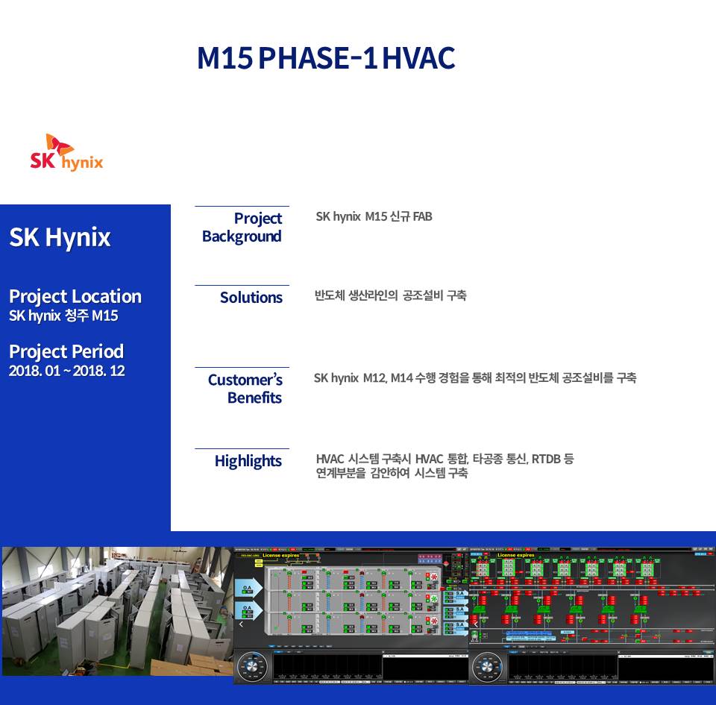Viewport: 716px width, 705px height.
Task: Click the sentence mentioning M12, M14 수행 경험
Action: (x=475, y=377)
